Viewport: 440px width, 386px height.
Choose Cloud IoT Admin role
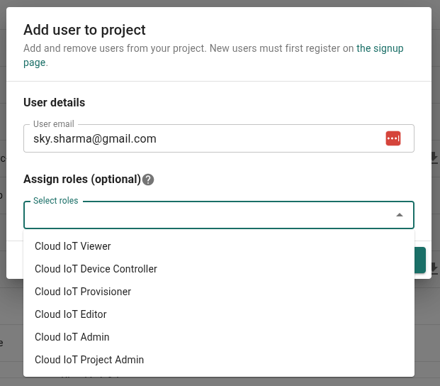(72, 337)
